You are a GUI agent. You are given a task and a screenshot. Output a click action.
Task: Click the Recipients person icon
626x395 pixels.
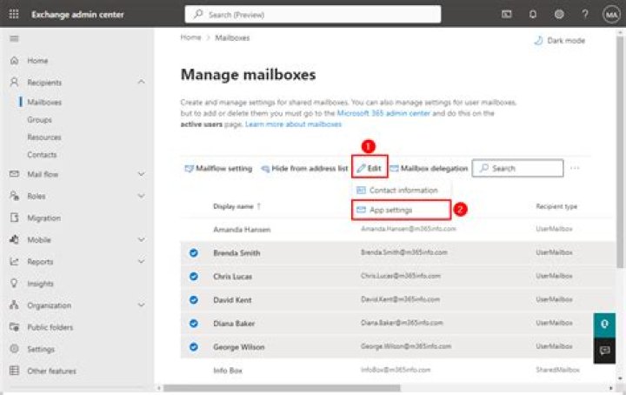pyautogui.click(x=15, y=82)
